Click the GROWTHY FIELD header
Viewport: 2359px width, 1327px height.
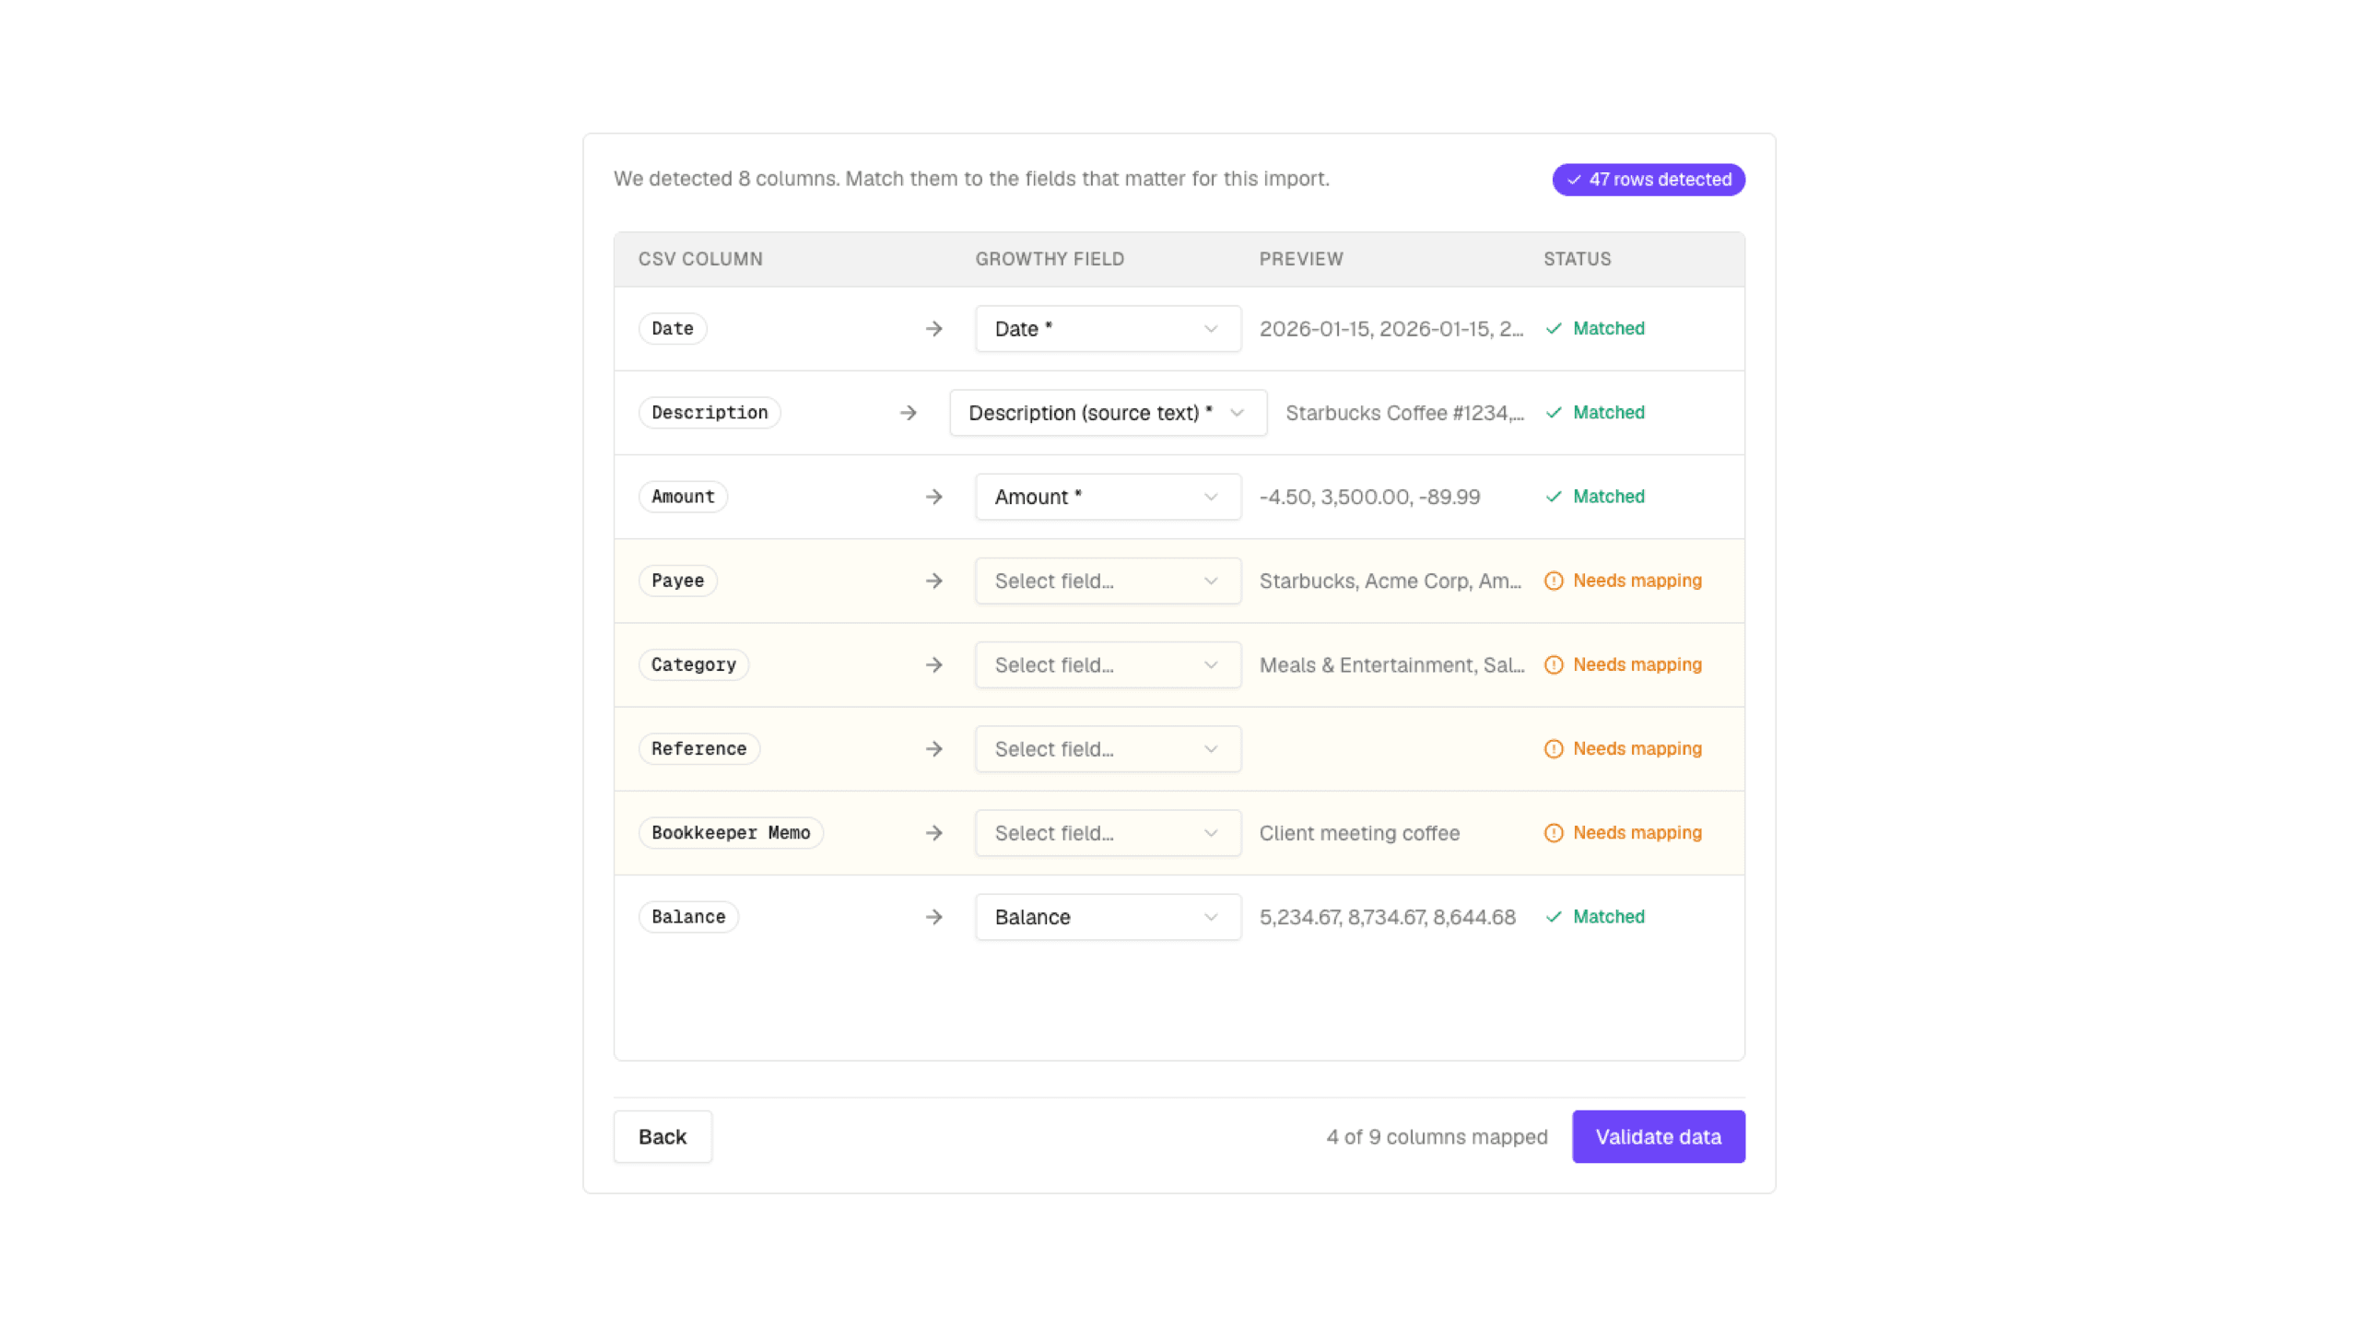pyautogui.click(x=1050, y=259)
